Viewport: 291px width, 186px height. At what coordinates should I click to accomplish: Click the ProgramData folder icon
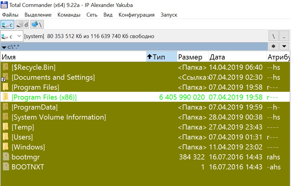pos(5,107)
